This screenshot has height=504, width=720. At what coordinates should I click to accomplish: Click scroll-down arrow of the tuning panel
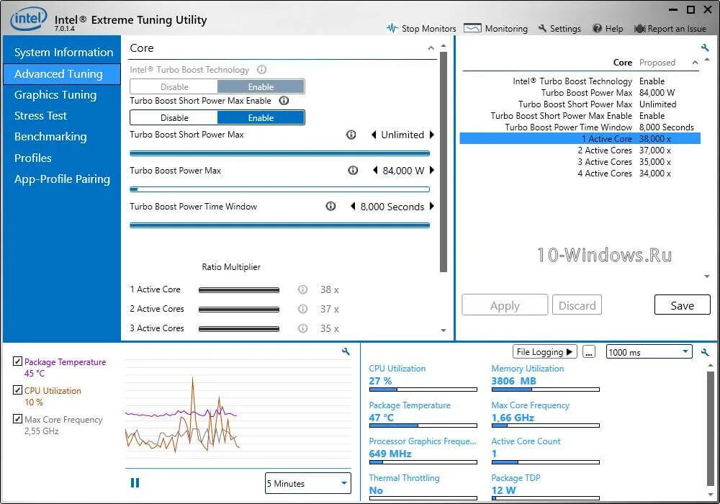coord(443,330)
